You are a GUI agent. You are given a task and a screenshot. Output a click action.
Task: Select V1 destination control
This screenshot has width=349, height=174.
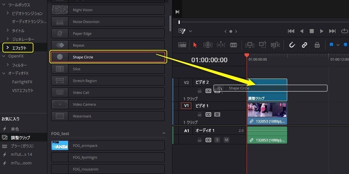(186, 106)
